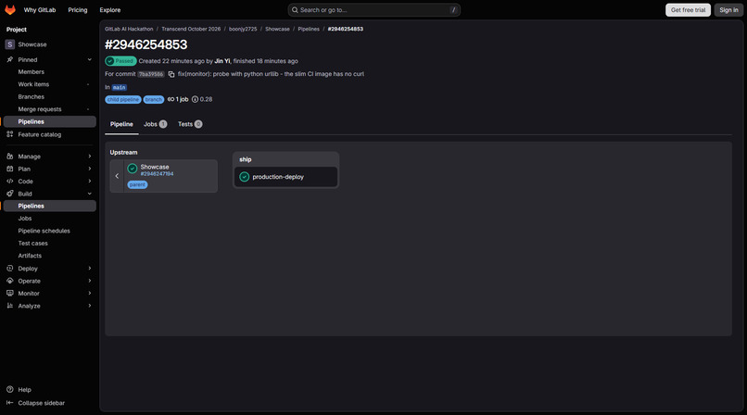747x415 pixels.
Task: Click Get free trial button
Action: [x=688, y=9]
